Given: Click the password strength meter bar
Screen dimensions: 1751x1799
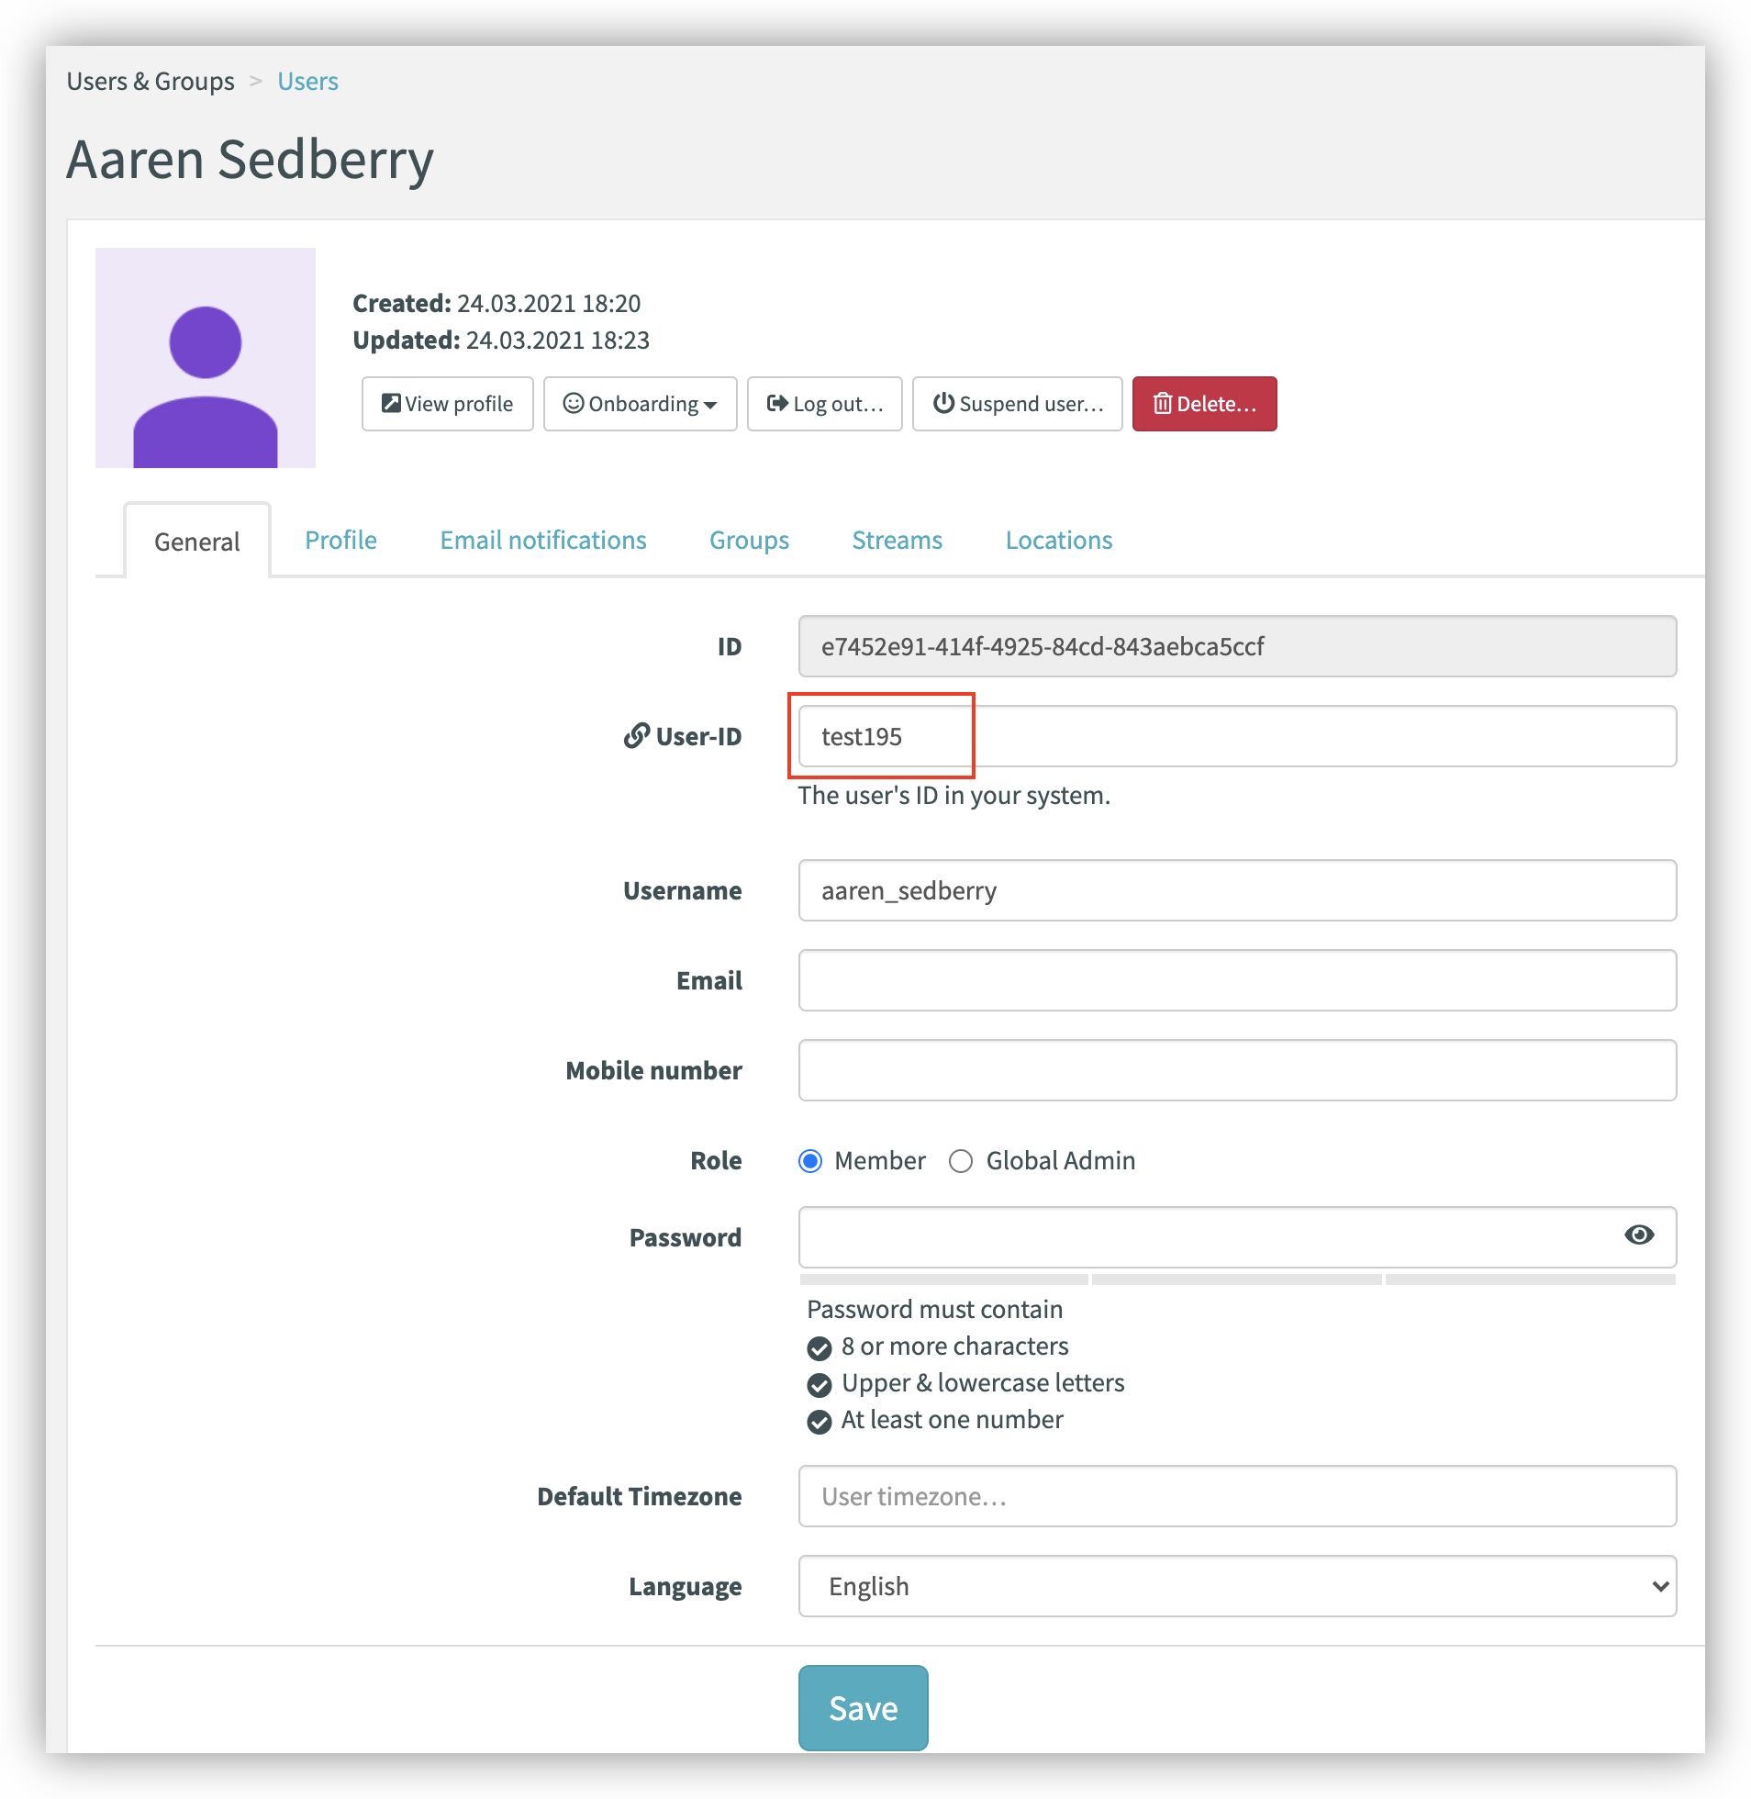Looking at the screenshot, I should 1236,1279.
